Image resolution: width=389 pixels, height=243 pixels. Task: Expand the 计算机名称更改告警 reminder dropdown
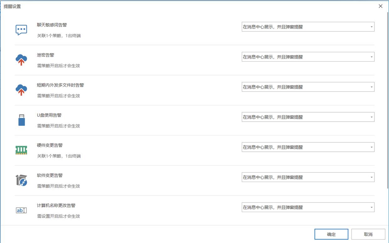click(308, 207)
